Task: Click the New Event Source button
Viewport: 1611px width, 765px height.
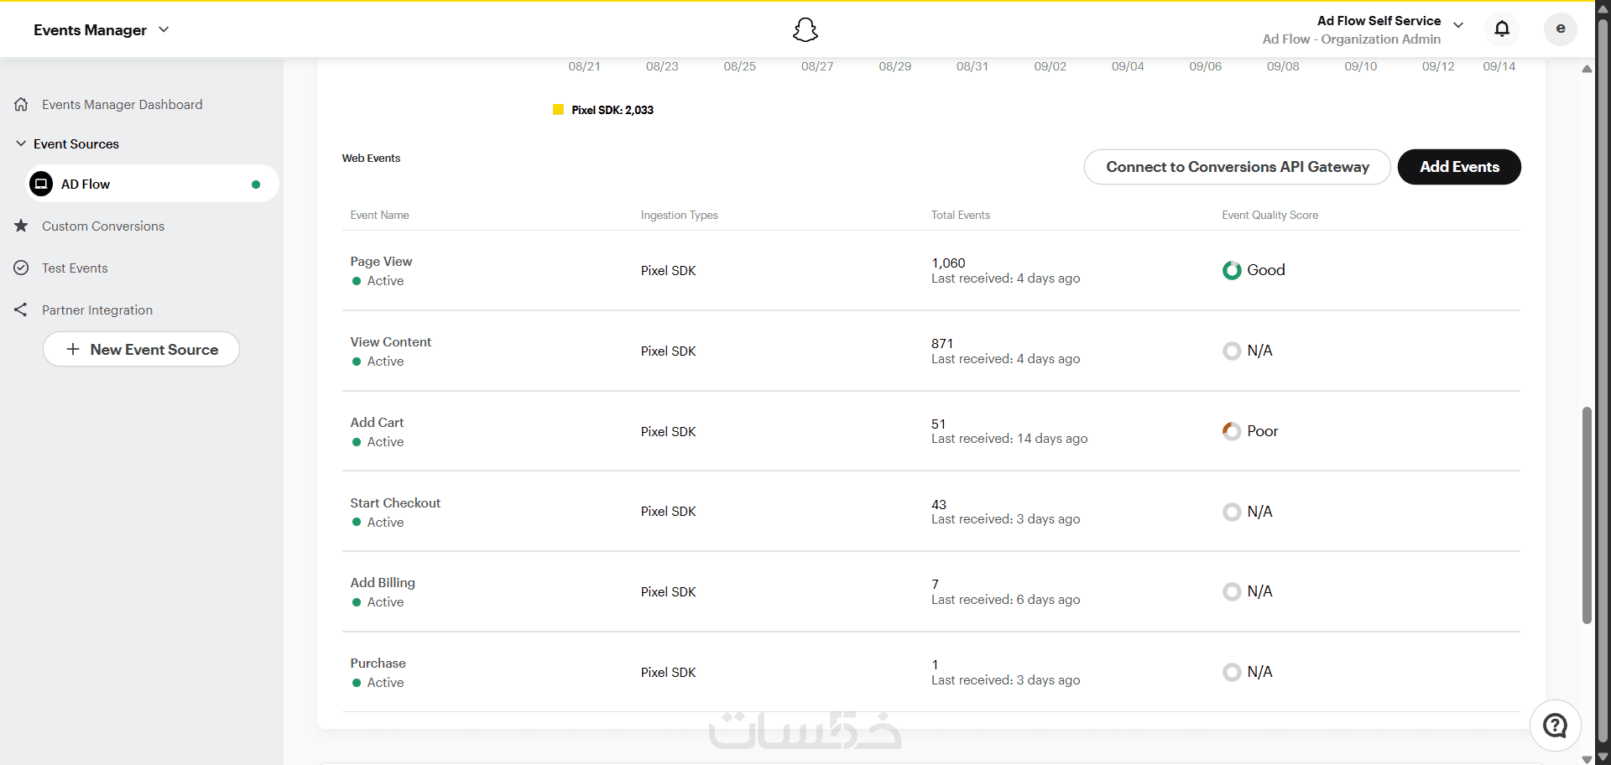Action: coord(141,350)
